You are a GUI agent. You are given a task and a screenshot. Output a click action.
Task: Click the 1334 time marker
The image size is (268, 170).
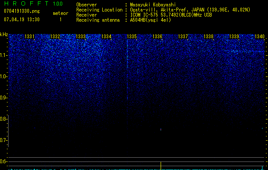107,37
